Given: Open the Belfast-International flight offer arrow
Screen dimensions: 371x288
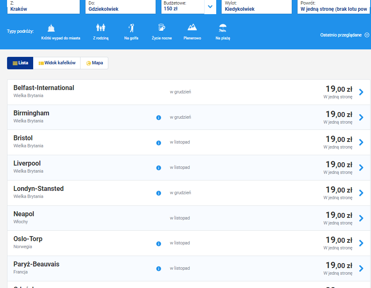Looking at the screenshot, I should coord(361,92).
